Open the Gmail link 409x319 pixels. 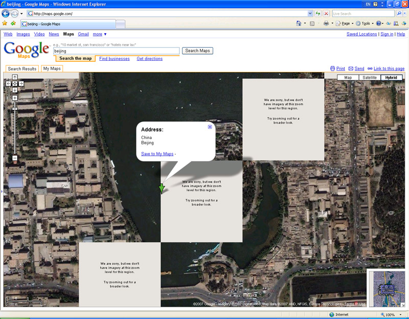(83, 34)
